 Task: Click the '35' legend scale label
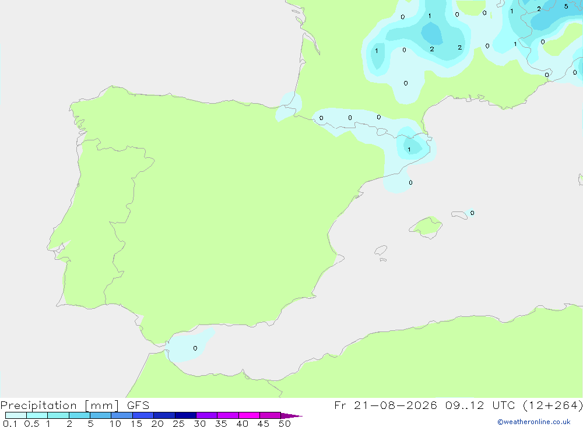[221, 424]
